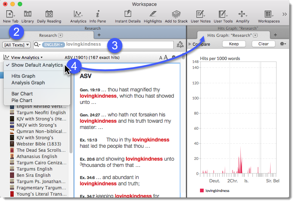Select Hits Graph from the menu

tap(23, 76)
